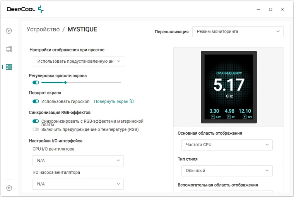Toggle the screen brightness switch
This screenshot has height=197, width=294.
36,82
